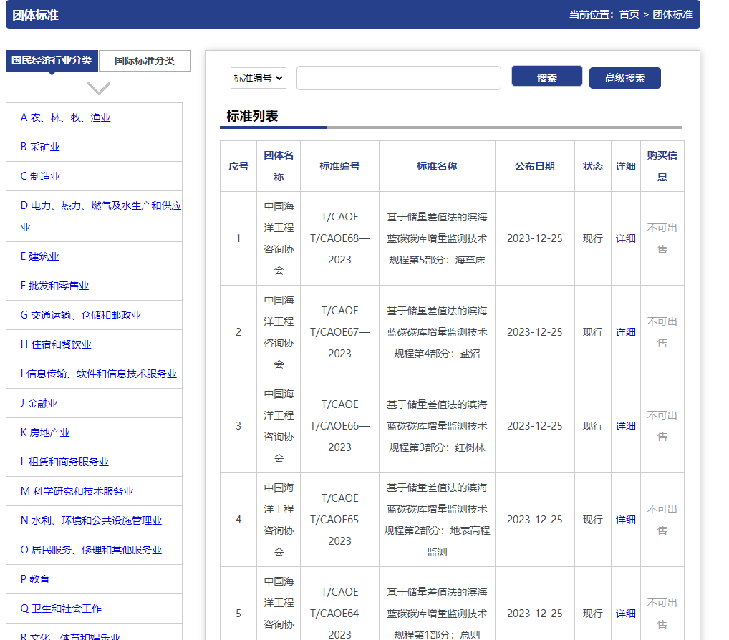Open the 高级搜索 advanced search panel
The height and width of the screenshot is (640, 729).
coord(624,78)
